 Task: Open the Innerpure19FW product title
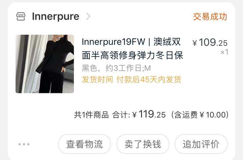133,48
